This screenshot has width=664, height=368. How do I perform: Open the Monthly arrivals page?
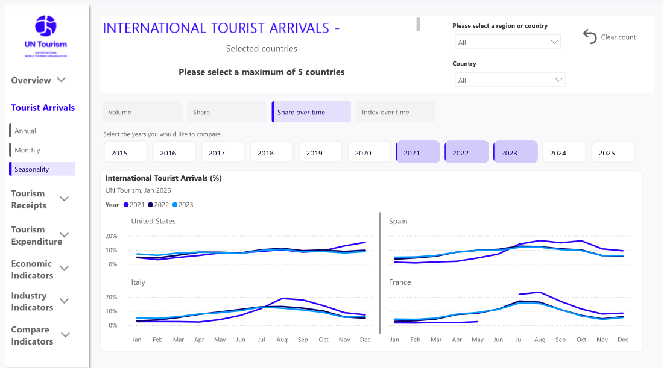pos(28,150)
